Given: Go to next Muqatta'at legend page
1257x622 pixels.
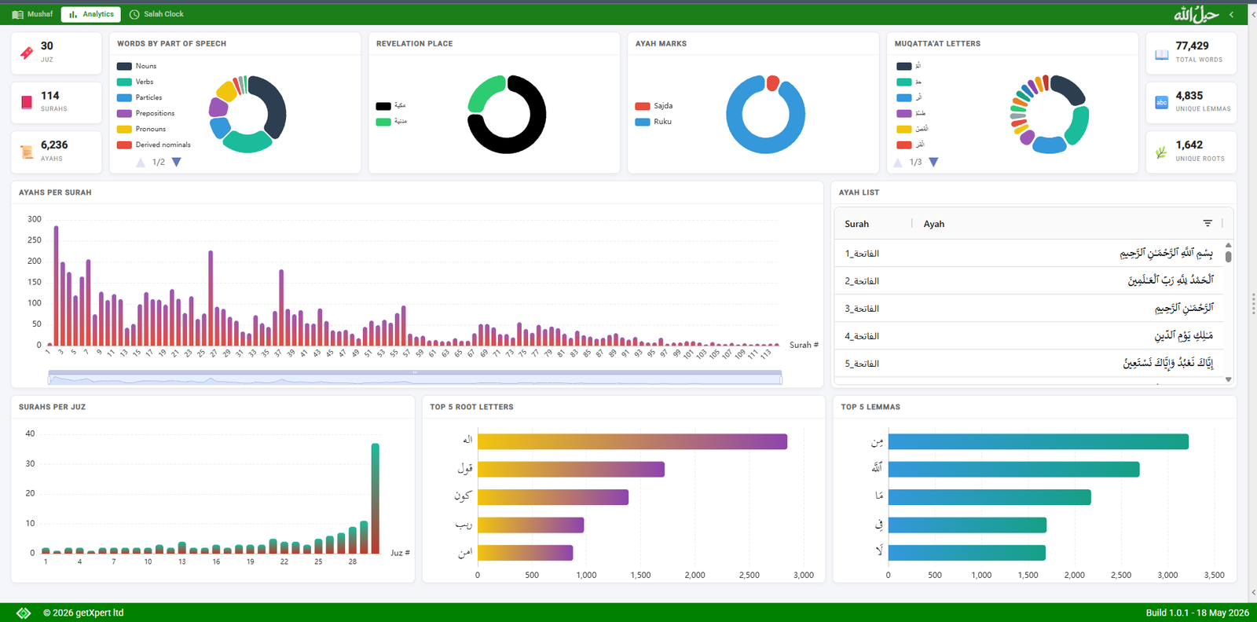Looking at the screenshot, I should pyautogui.click(x=934, y=162).
